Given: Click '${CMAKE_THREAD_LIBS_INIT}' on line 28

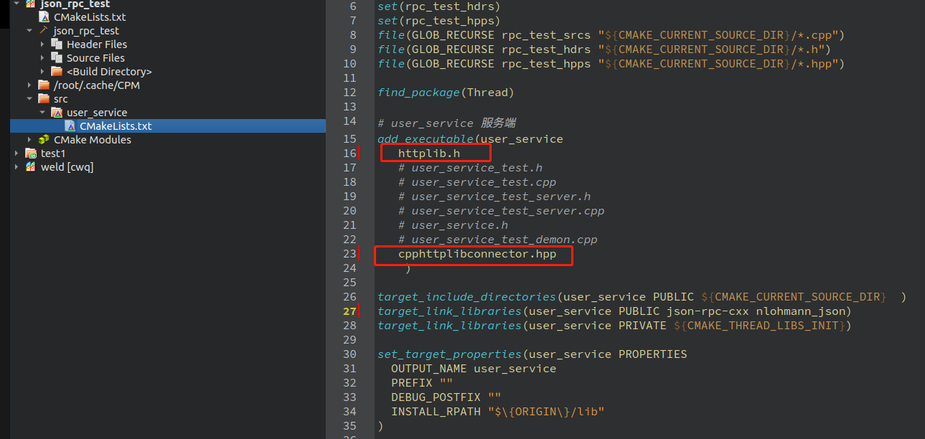Looking at the screenshot, I should pyautogui.click(x=759, y=325).
